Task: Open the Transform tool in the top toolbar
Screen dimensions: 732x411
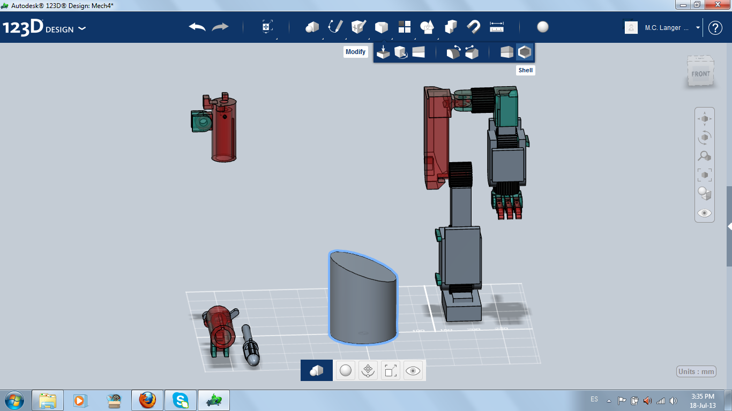Action: pyautogui.click(x=267, y=27)
